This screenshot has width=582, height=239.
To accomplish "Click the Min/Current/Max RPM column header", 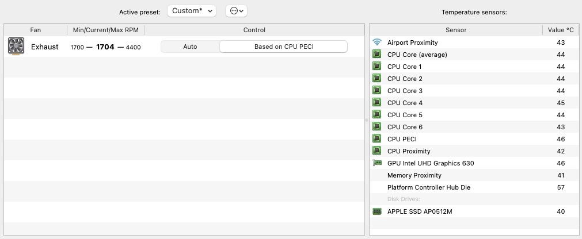I will click(106, 30).
